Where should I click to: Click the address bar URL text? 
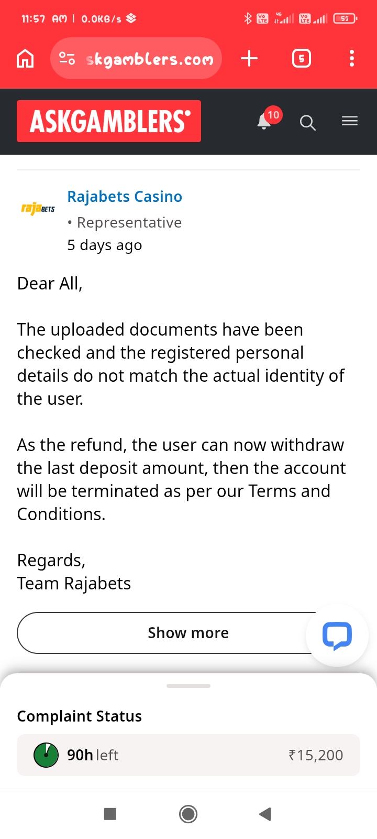tap(149, 59)
